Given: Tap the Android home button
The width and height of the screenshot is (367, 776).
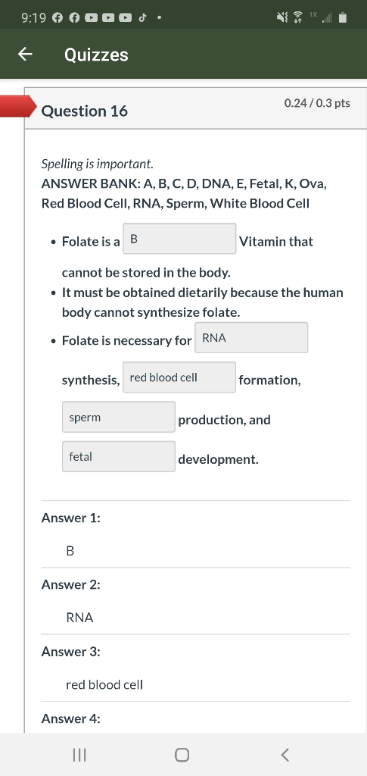Looking at the screenshot, I should (x=182, y=755).
